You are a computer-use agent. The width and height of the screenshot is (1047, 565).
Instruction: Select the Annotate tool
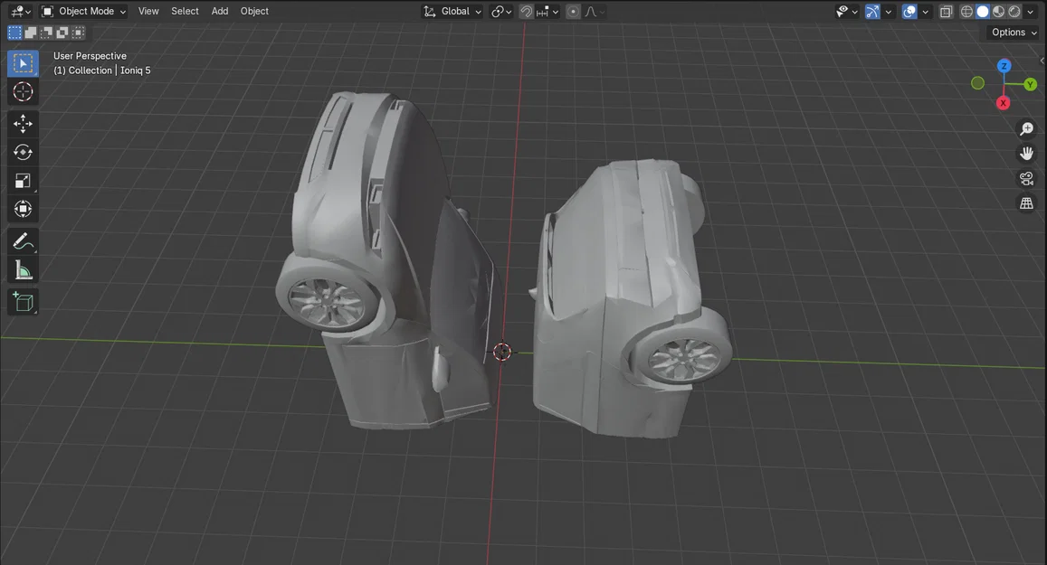pos(23,240)
